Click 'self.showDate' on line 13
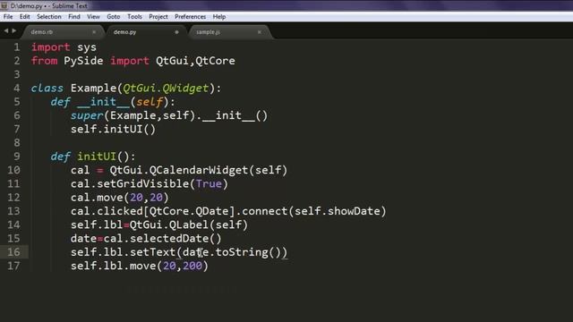This screenshot has width=573, height=322. [337, 211]
